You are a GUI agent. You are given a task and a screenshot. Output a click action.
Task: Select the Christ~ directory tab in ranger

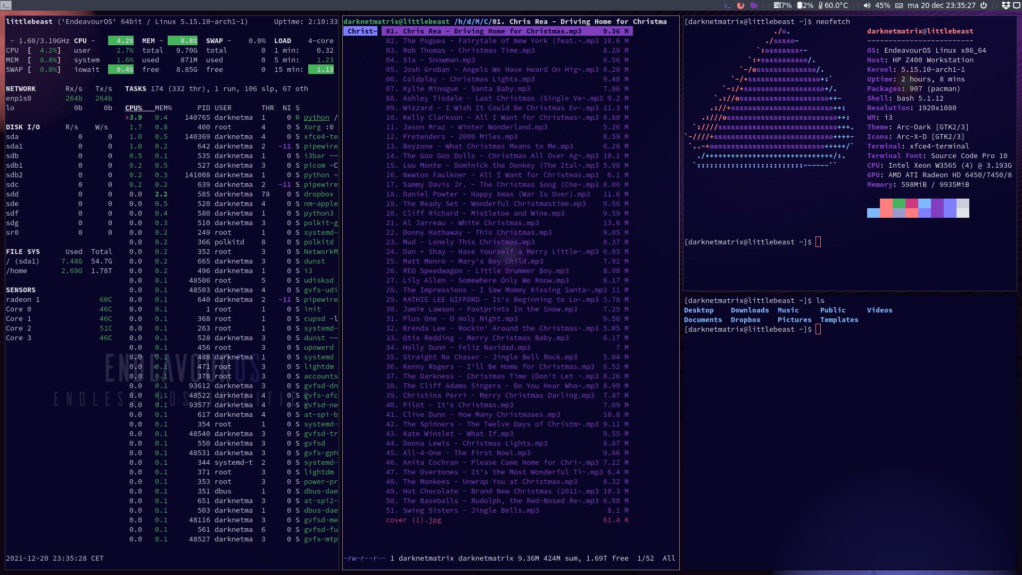(x=361, y=31)
